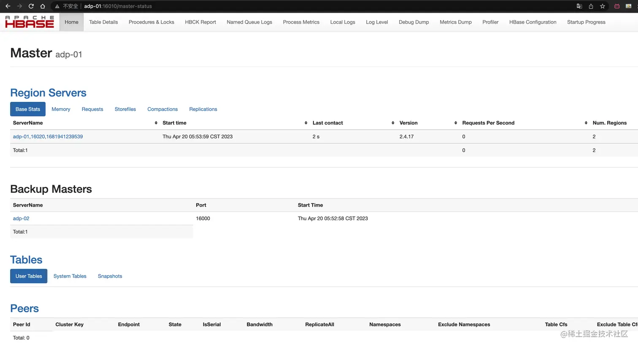Open the adp-01 region server link
Screen dimensions: 638x348
(x=48, y=136)
